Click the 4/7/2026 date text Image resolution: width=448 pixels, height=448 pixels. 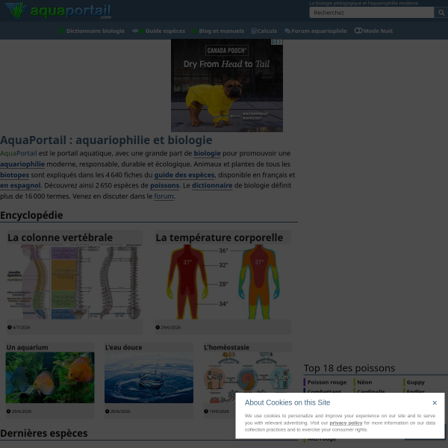coord(21,328)
